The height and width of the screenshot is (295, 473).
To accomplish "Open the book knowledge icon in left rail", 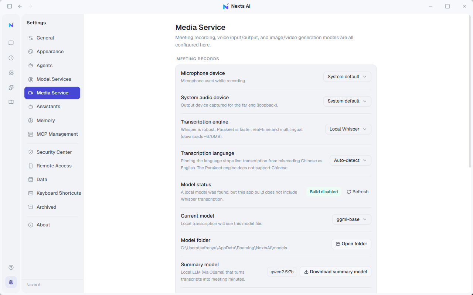I will click(11, 102).
